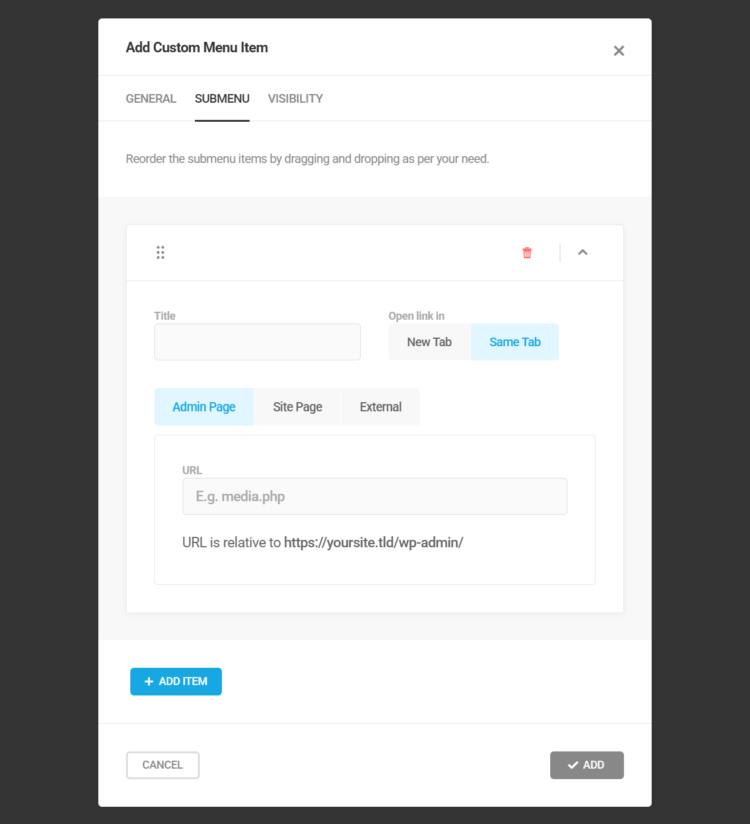Click the plus icon on ADD ITEM button

click(148, 681)
